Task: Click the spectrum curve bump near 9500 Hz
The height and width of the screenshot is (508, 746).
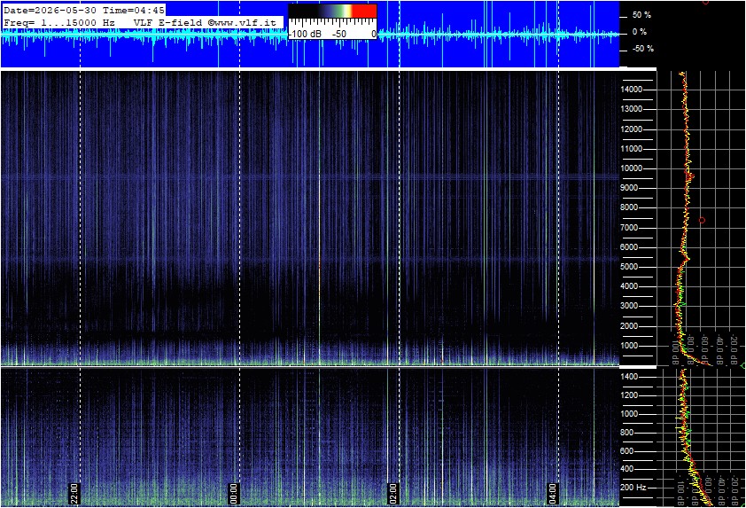Action: point(691,177)
